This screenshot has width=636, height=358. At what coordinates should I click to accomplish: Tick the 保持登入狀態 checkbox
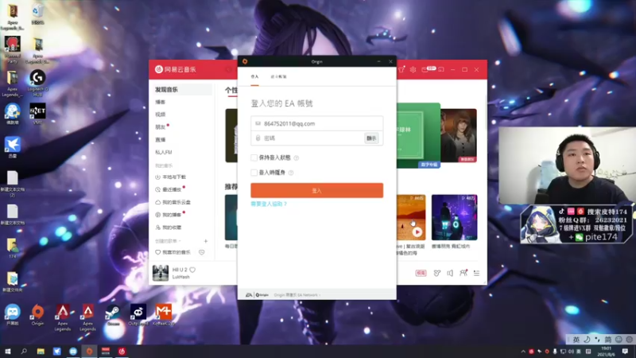tap(254, 158)
